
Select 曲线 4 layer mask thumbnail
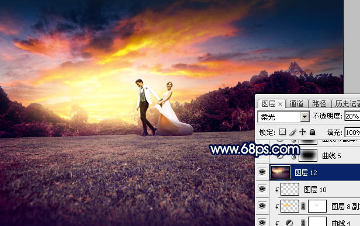click(317, 222)
